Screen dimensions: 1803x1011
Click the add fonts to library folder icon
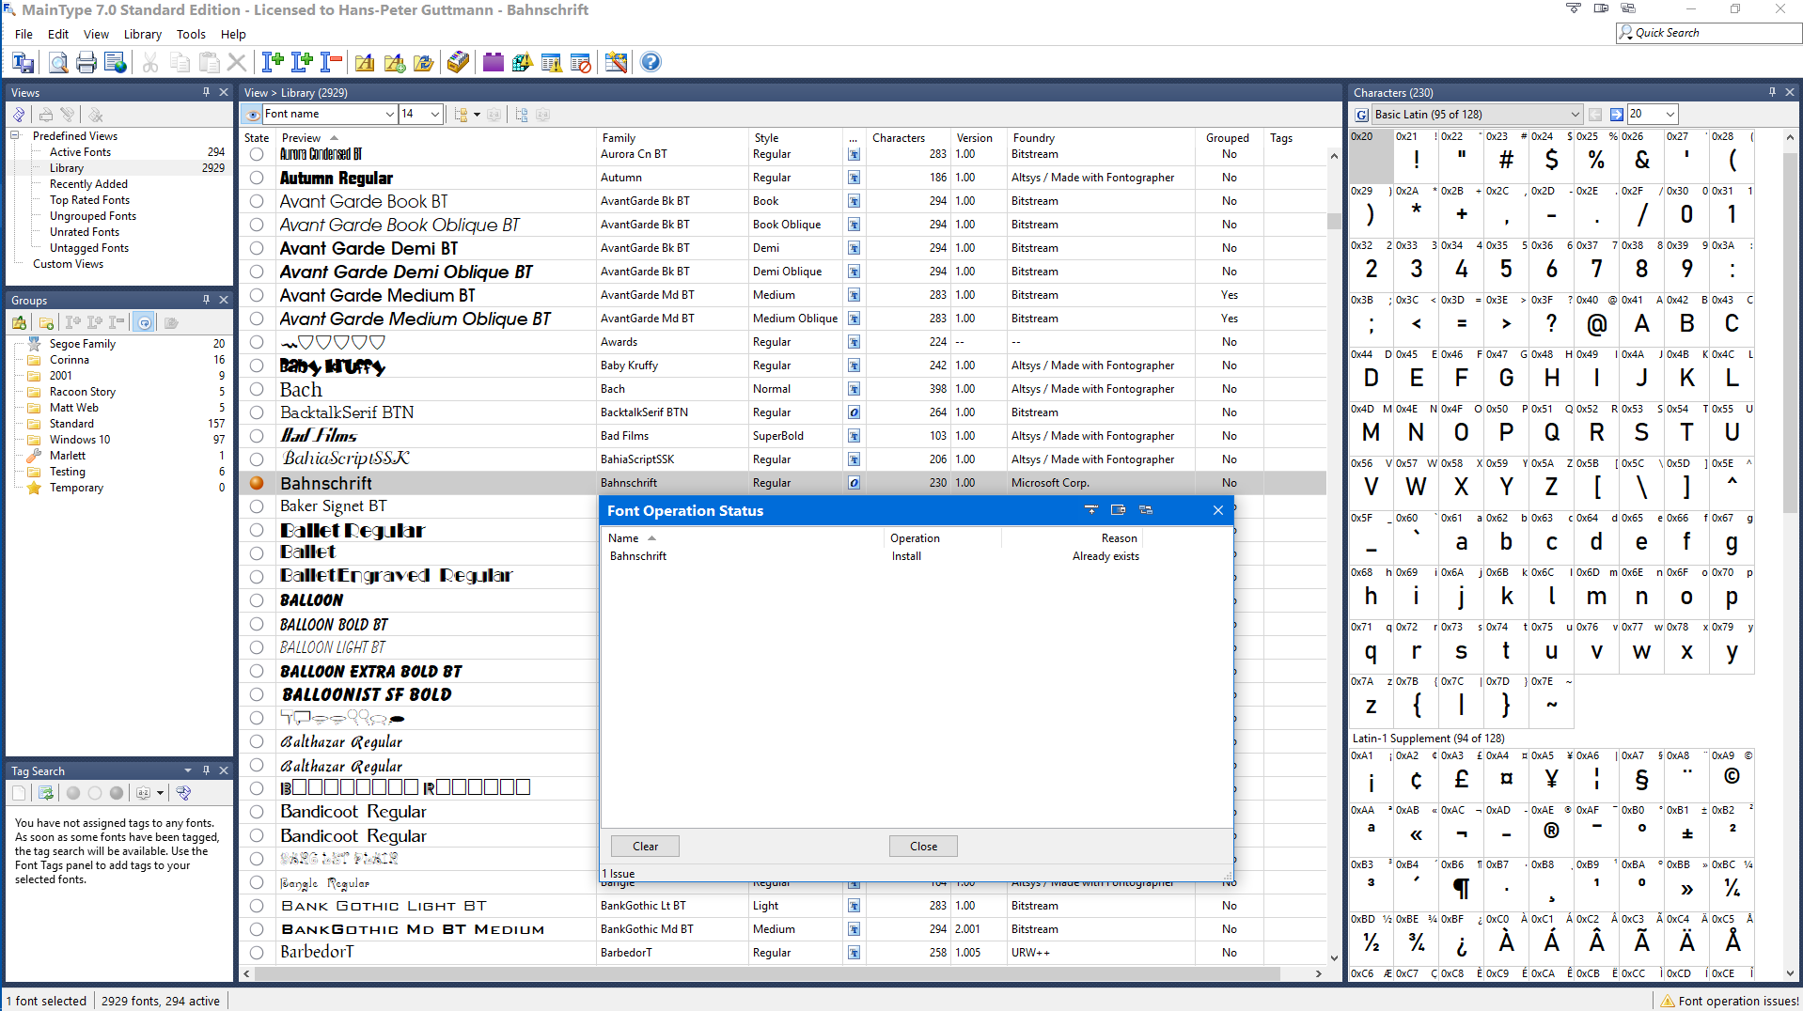pos(365,63)
